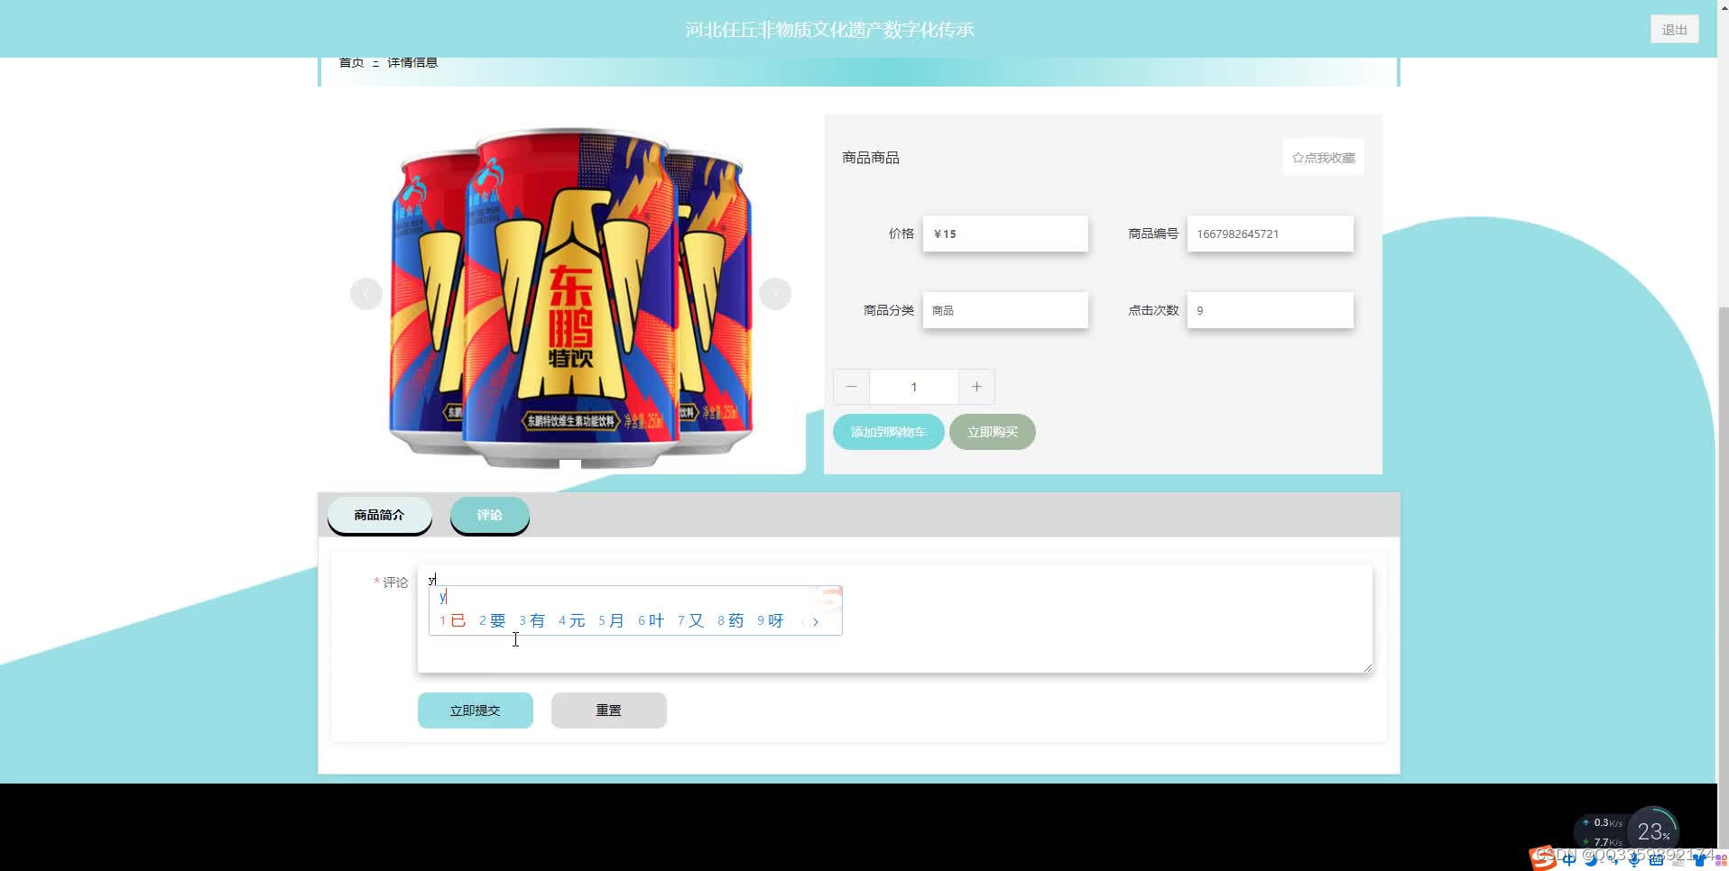Click the carousel indicator dot below image
The width and height of the screenshot is (1729, 871).
coord(570,464)
